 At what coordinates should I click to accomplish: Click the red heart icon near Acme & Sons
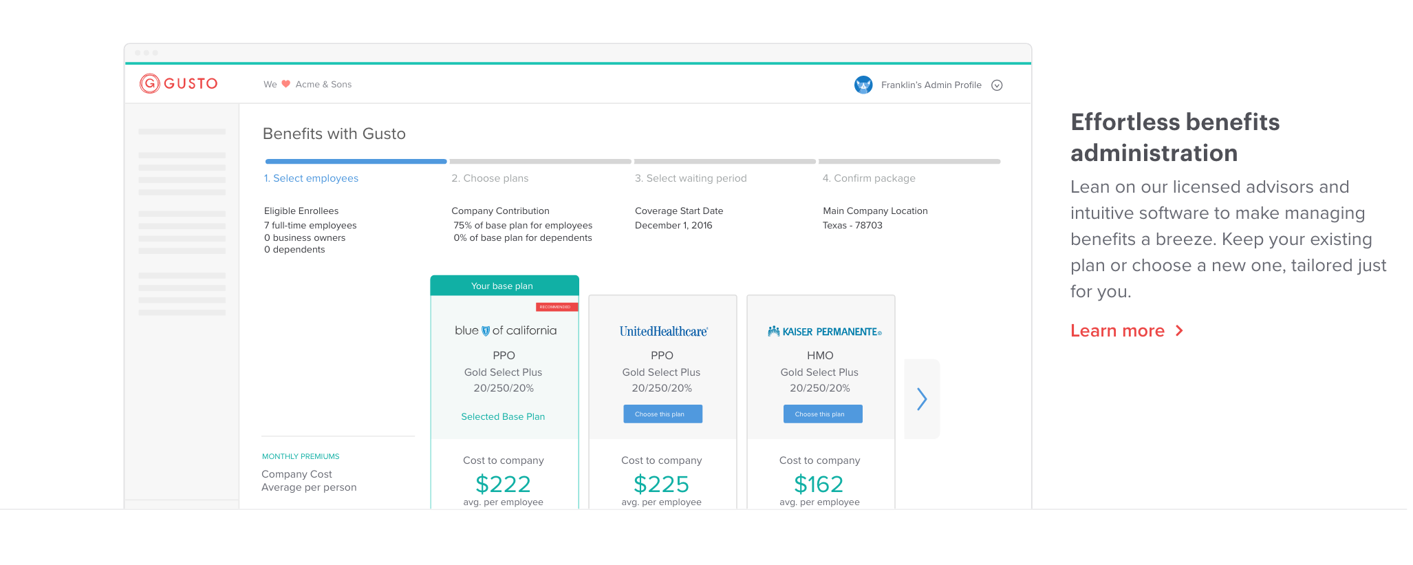[286, 84]
